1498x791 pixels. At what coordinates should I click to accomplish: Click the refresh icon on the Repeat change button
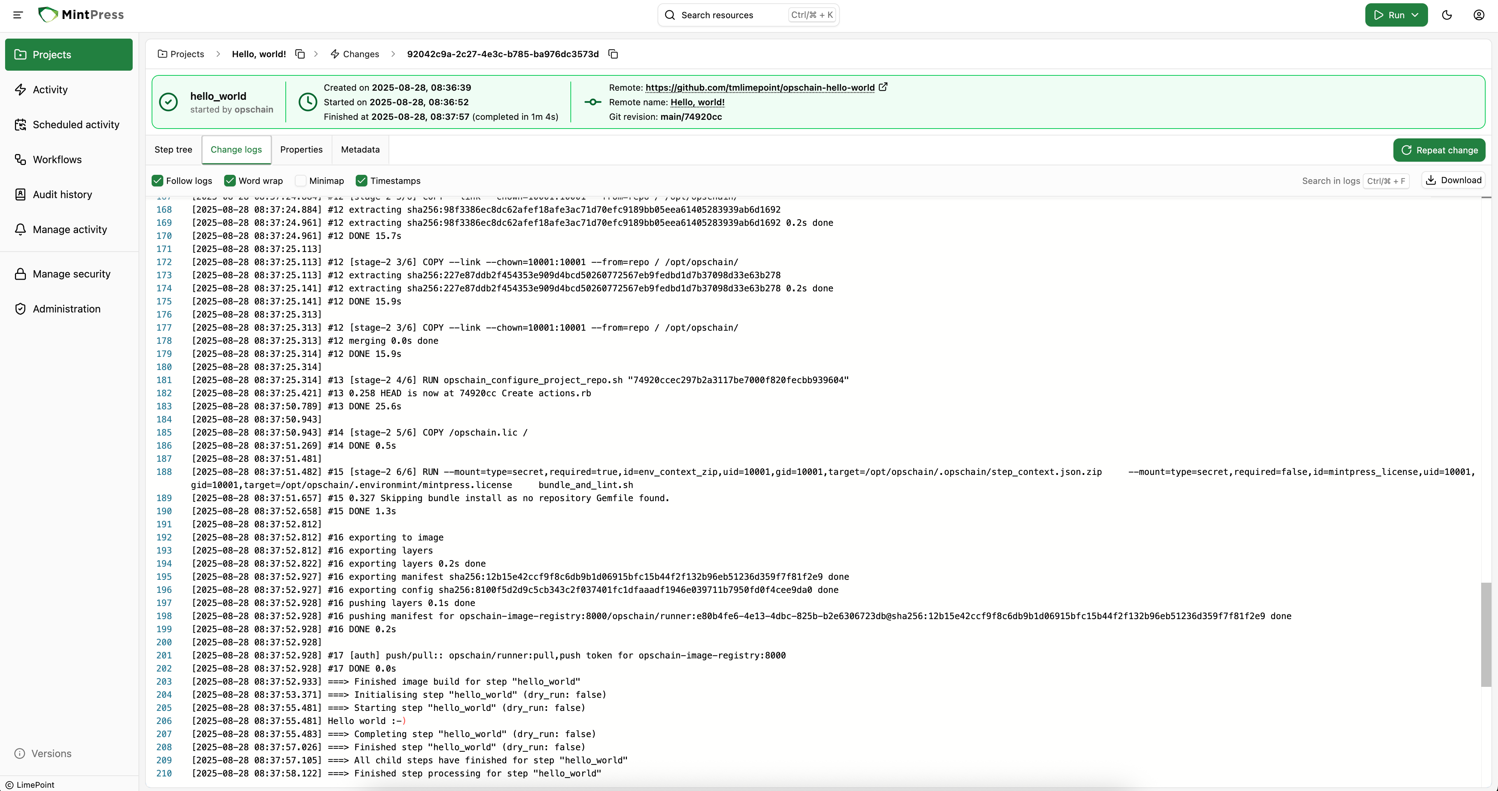pos(1407,150)
